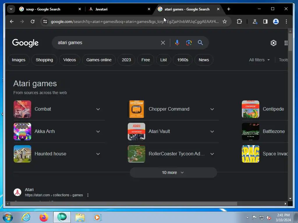Expand the Chopper Command entry

coord(212,109)
